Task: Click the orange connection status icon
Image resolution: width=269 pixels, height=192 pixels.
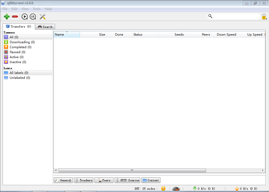Action: 163,189
